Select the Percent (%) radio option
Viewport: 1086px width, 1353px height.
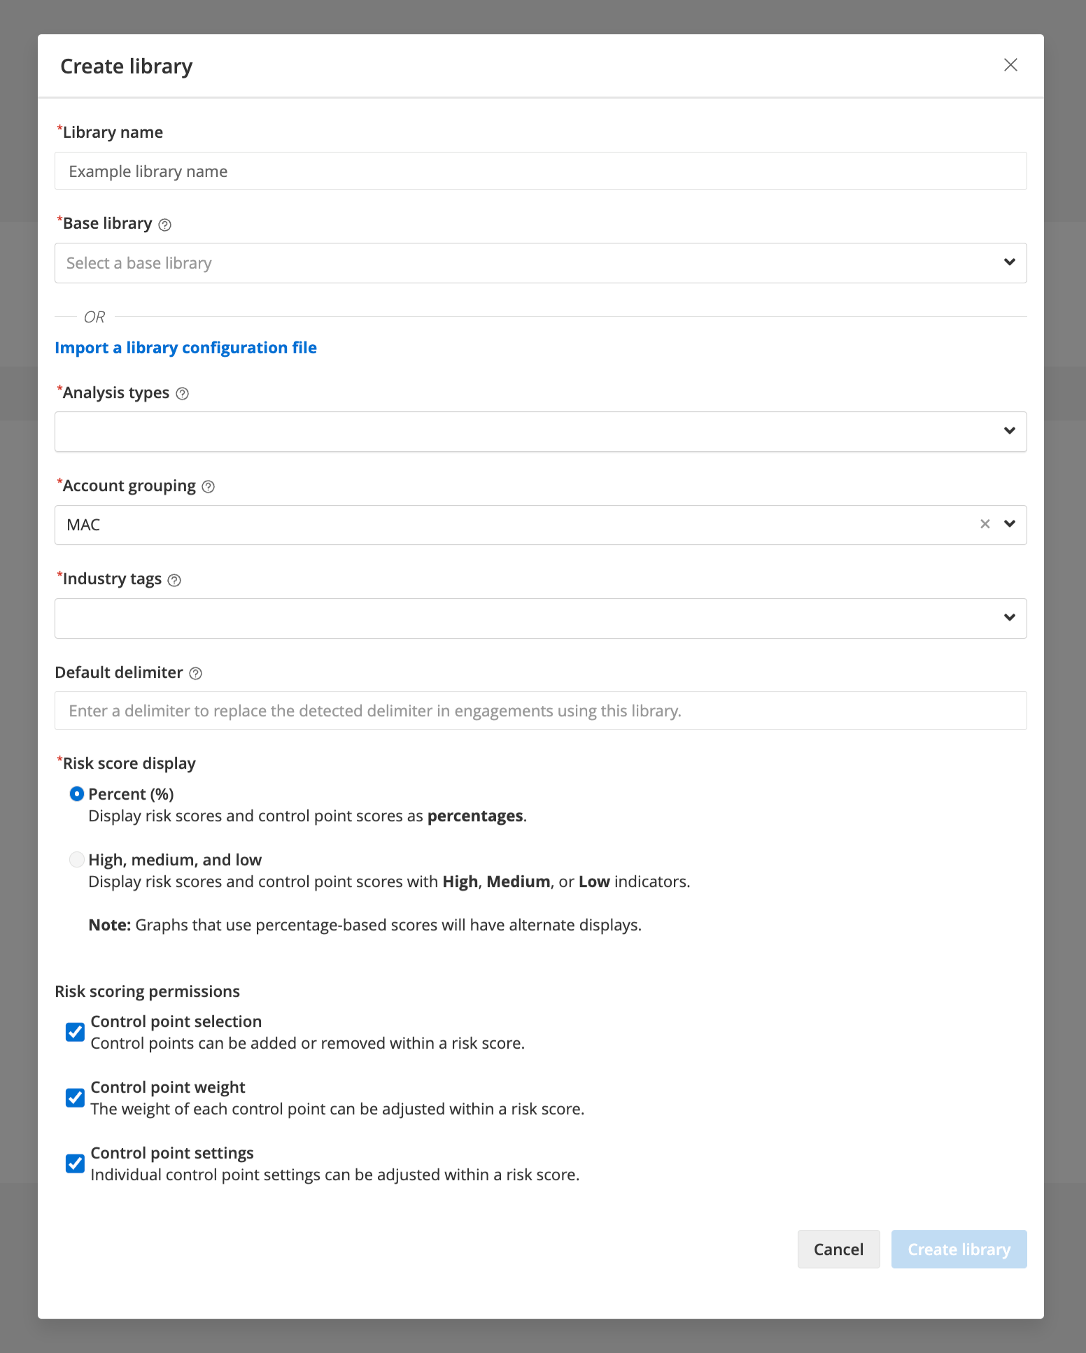pos(77,794)
